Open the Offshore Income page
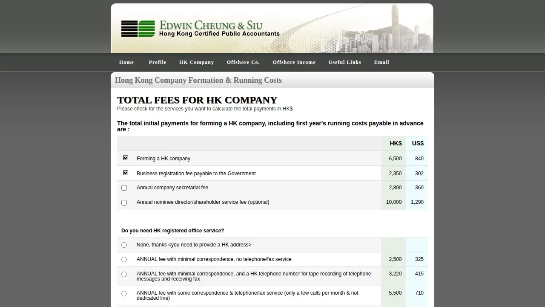 [x=294, y=62]
